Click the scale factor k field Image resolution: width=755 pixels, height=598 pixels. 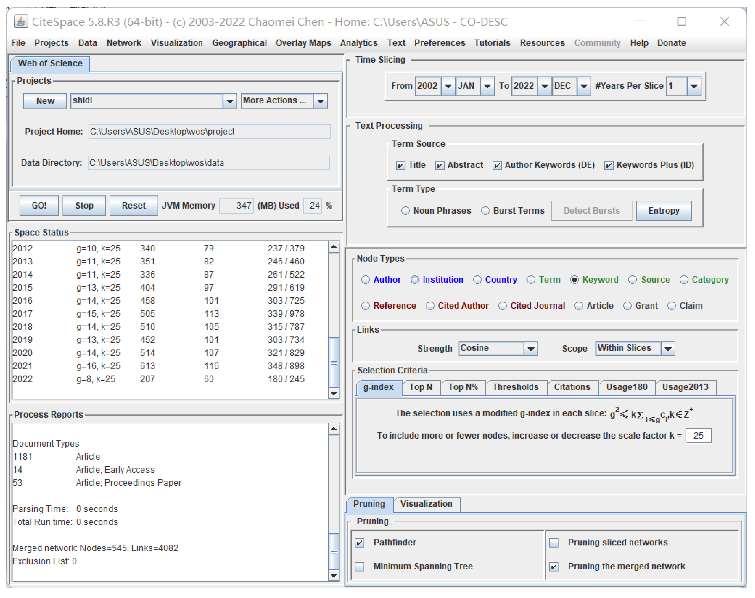[x=698, y=435]
